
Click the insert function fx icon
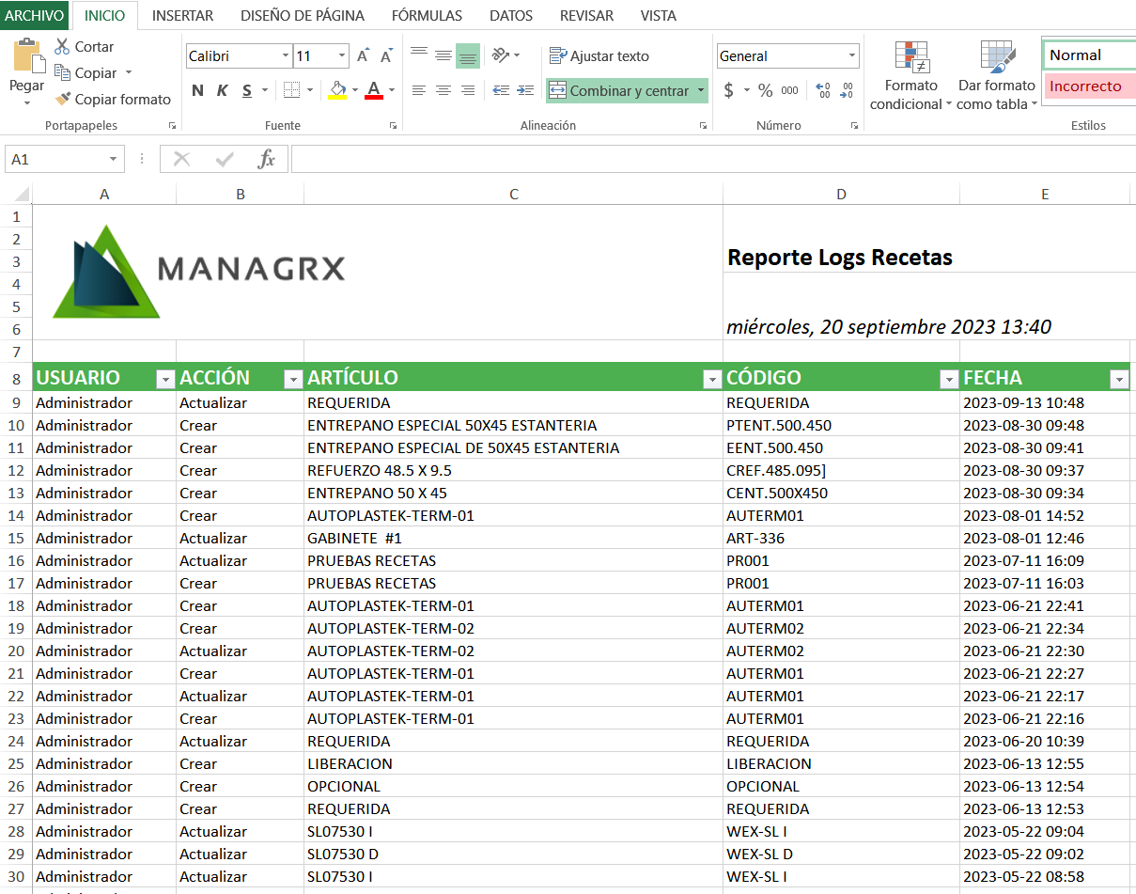click(x=266, y=159)
